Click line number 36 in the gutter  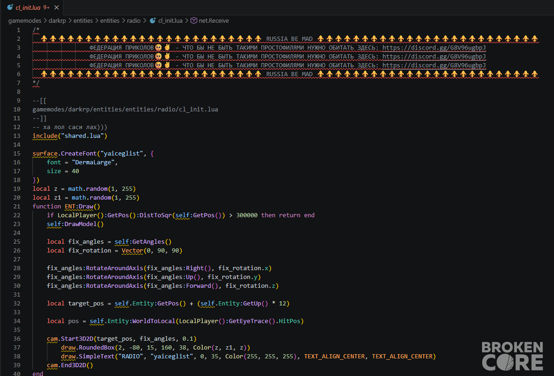pos(17,339)
